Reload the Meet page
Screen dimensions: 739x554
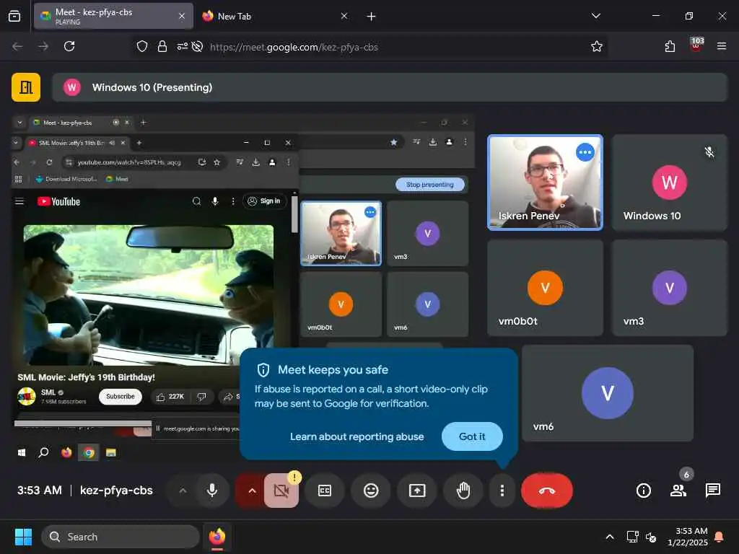(69, 46)
